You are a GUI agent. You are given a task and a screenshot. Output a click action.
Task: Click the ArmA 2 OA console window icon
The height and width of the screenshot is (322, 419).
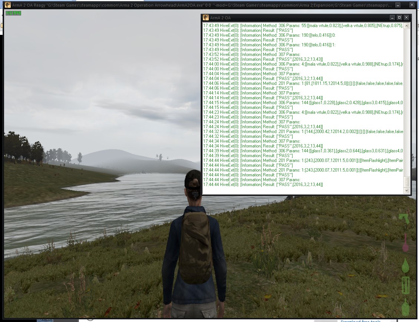click(205, 18)
